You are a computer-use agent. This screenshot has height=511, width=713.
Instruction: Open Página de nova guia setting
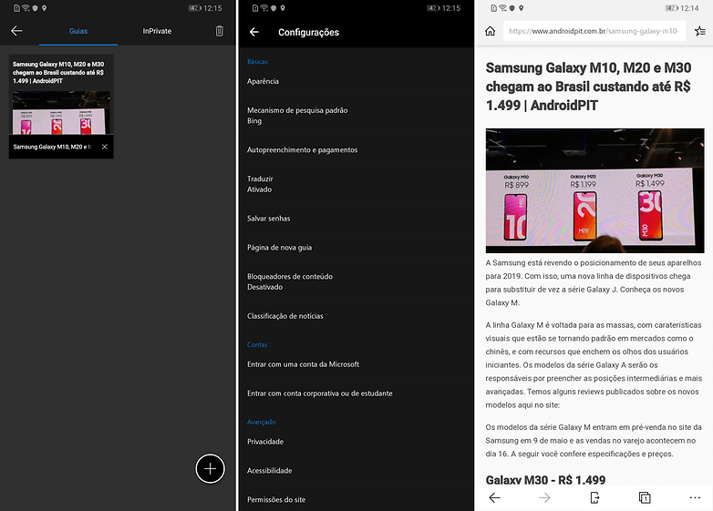[x=356, y=248]
